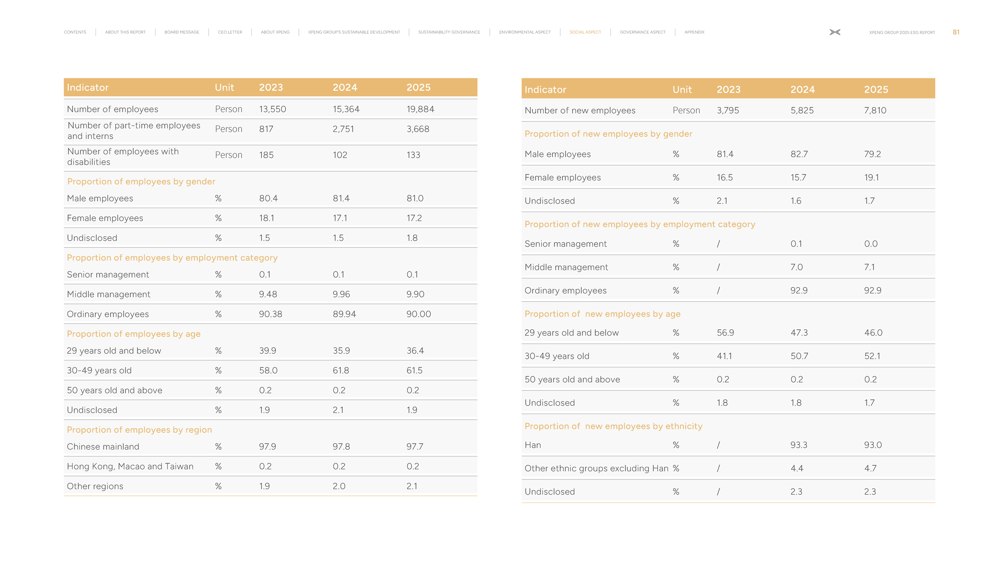Image resolution: width=999 pixels, height=562 pixels.
Task: Select Proportion of new employees by ethnicity heading
Action: pos(613,426)
